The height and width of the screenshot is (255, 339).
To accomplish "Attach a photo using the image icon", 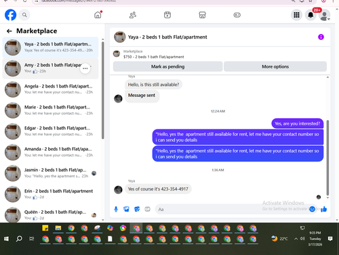I will click(126, 209).
